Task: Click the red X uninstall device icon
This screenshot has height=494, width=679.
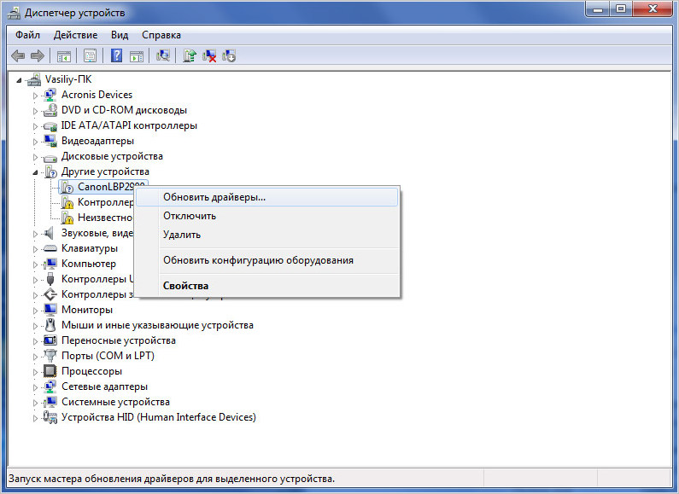Action: coord(209,55)
